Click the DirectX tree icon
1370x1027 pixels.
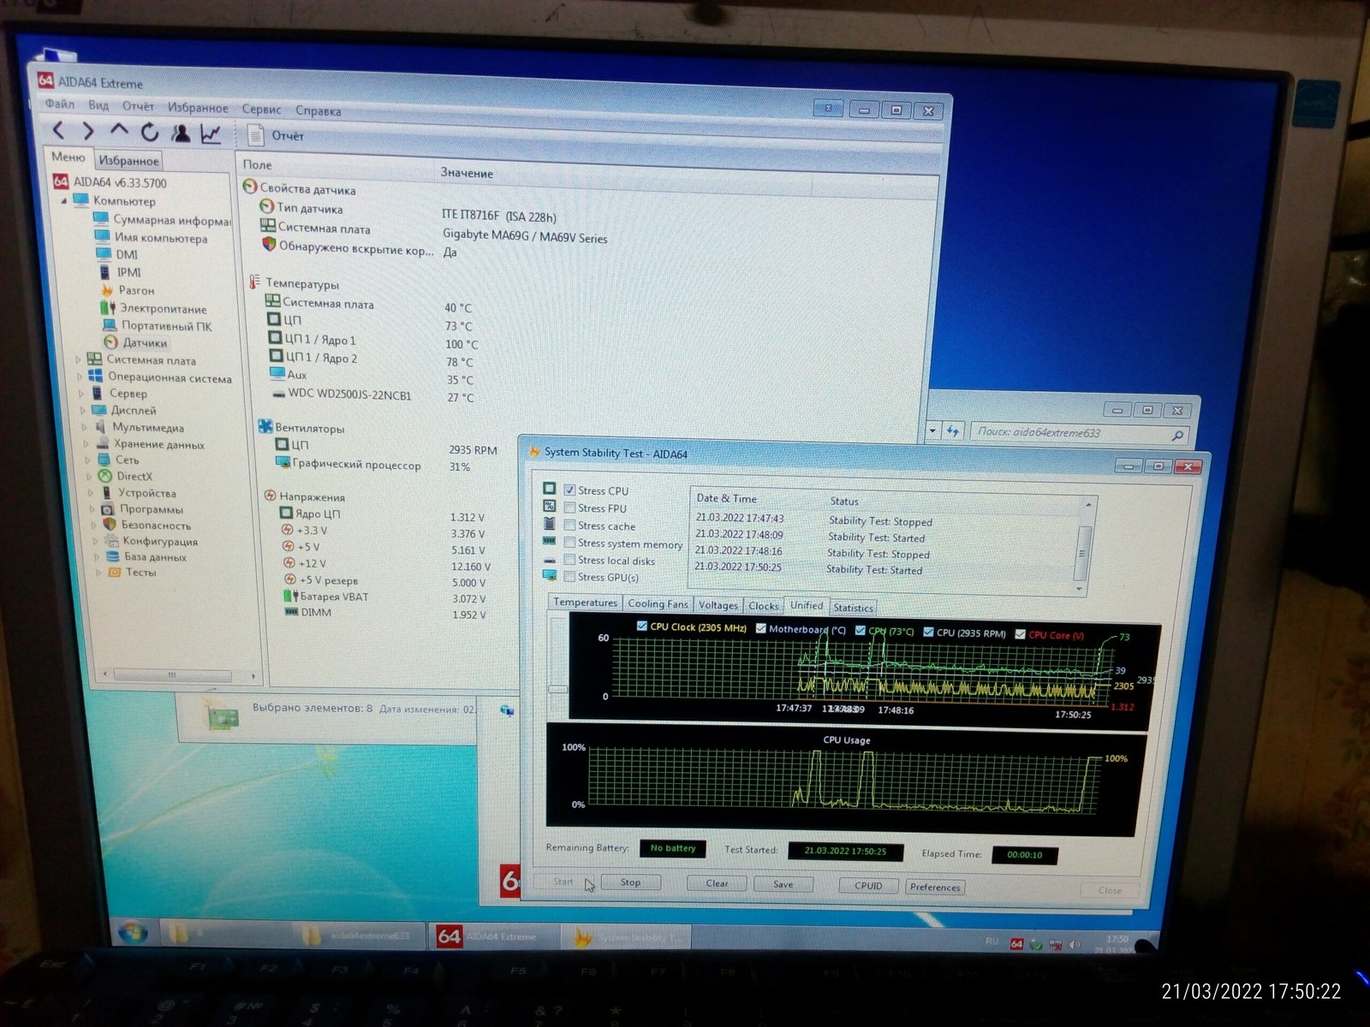click(x=104, y=476)
